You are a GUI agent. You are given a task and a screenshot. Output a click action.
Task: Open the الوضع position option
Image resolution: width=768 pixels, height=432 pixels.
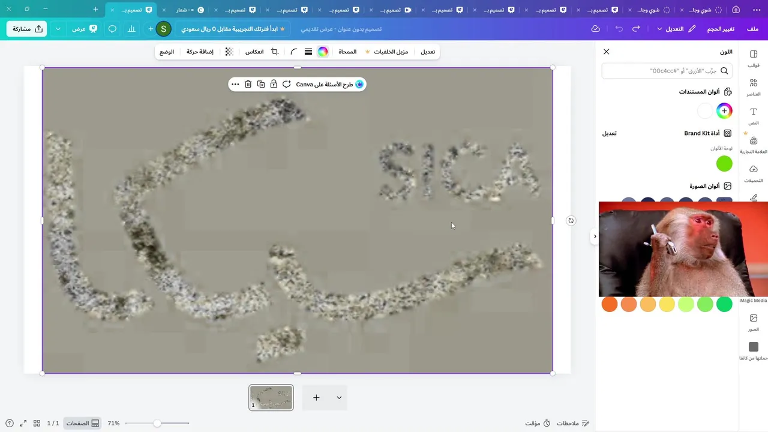click(x=167, y=52)
